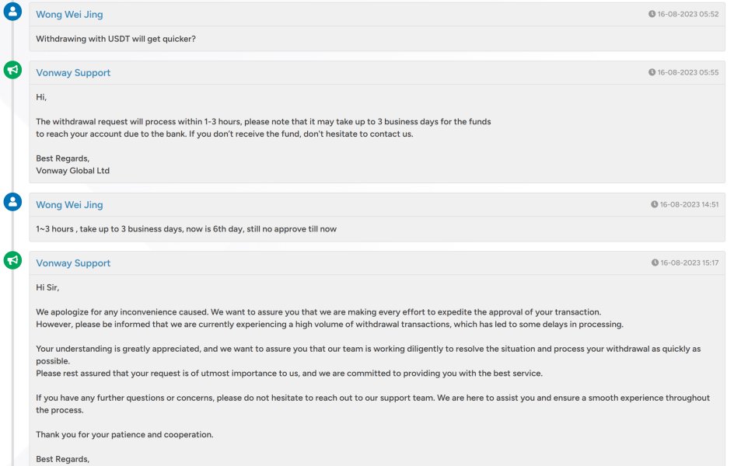Viewport: 734px width, 466px height.
Task: Open Vonway Support name on 05:55 reply
Action: 73,73
